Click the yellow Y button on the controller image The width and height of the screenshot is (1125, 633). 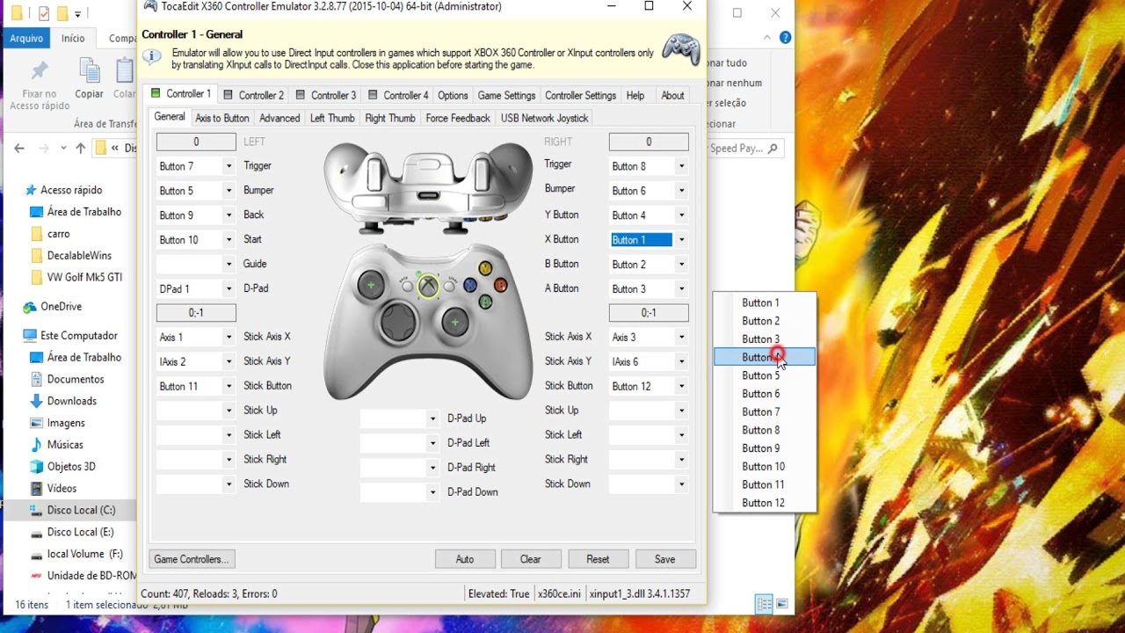point(485,268)
